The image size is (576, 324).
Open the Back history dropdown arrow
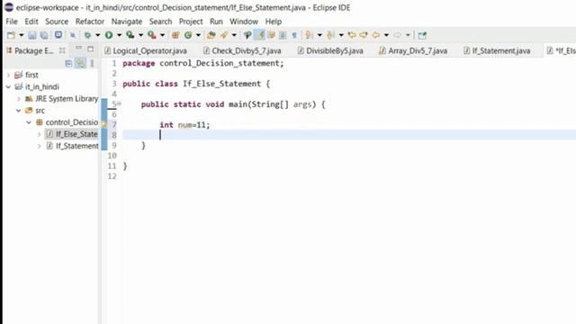[386, 35]
